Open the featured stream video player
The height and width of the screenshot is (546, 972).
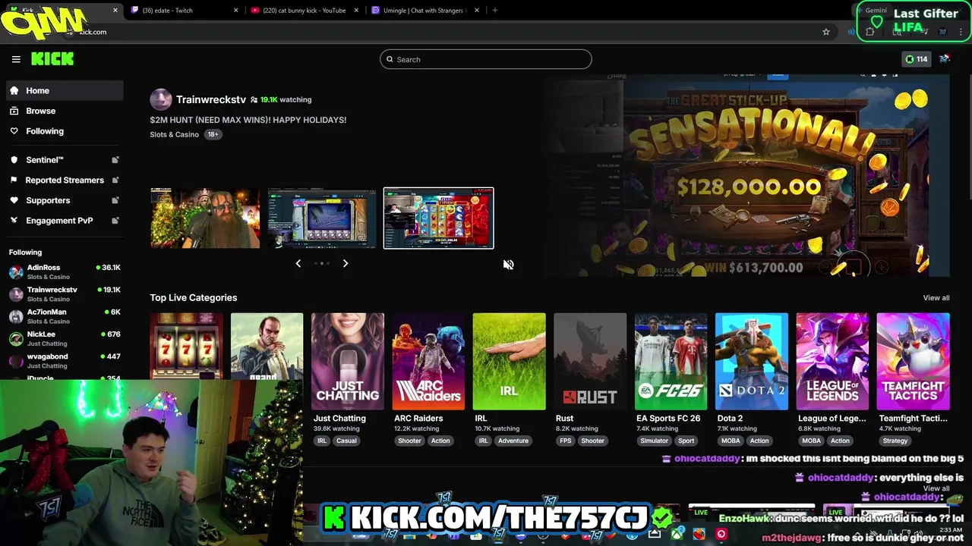[x=748, y=174]
